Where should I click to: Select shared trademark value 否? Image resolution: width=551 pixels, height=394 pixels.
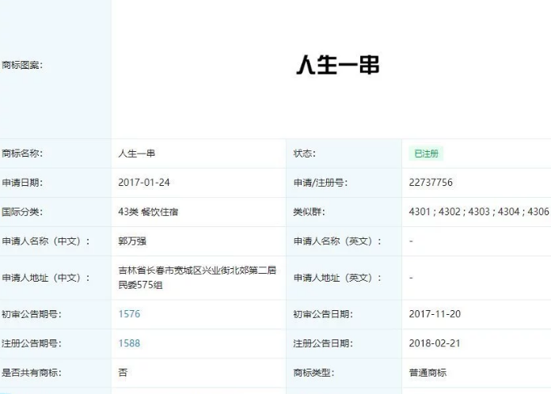point(123,373)
